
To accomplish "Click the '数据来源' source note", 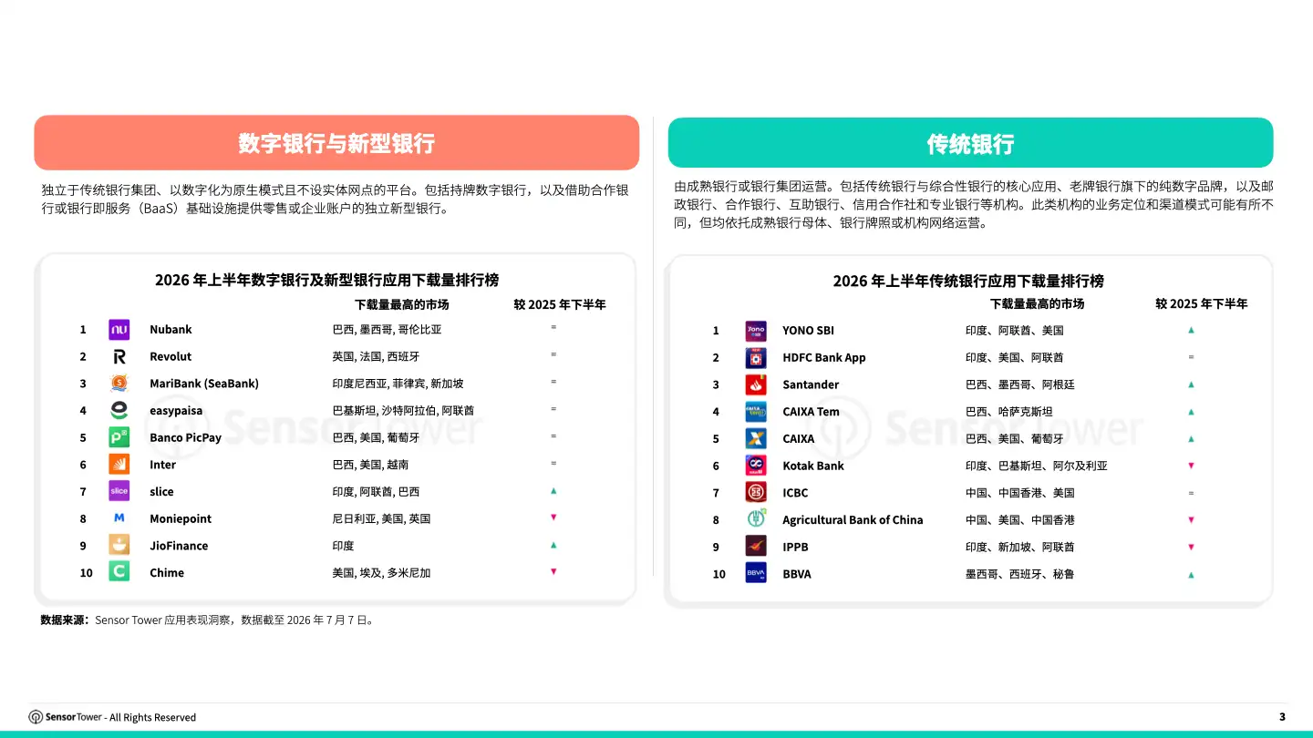I will tap(207, 620).
